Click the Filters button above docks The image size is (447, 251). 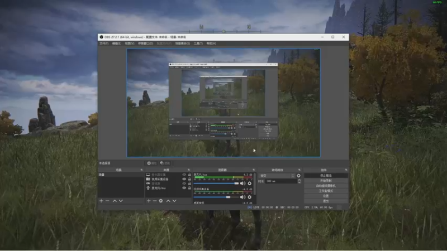tap(165, 163)
